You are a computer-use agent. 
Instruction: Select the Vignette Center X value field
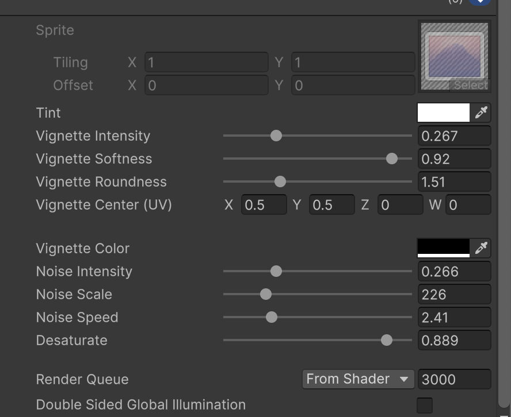coord(265,204)
